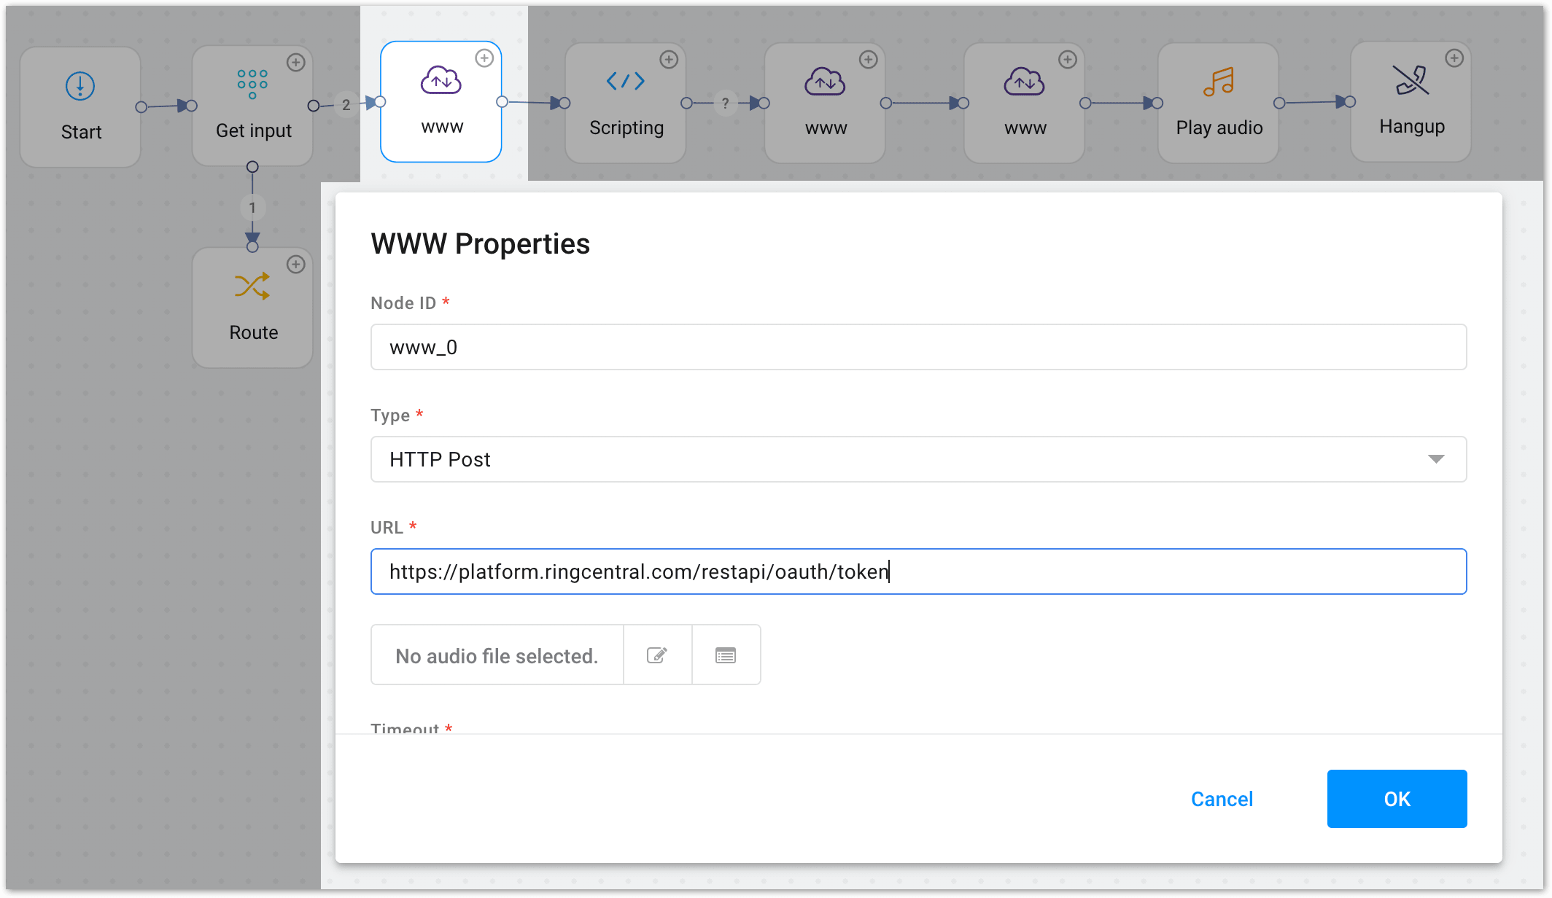Click the plus icon on the Route node
Screen dimensions: 1552x898
pos(297,265)
